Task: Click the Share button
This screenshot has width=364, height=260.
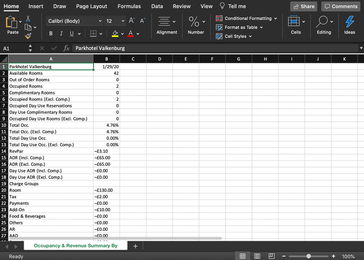Action: click(304, 6)
